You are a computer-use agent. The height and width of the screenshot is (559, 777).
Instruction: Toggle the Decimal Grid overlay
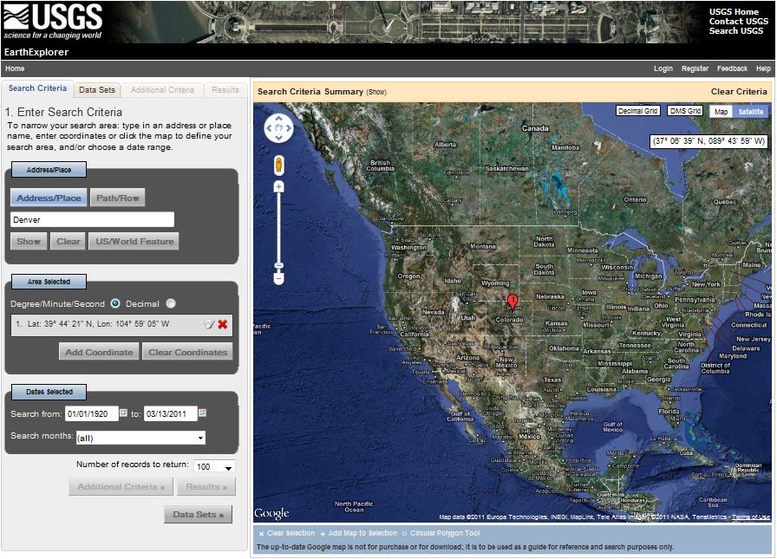pos(637,111)
